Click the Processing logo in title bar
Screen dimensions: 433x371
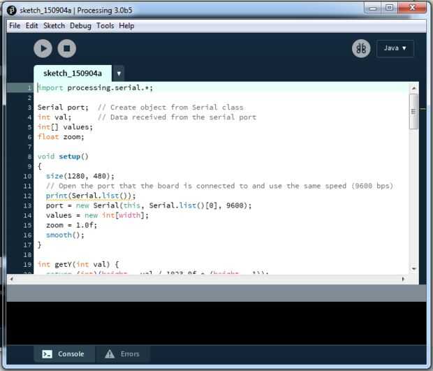point(12,10)
